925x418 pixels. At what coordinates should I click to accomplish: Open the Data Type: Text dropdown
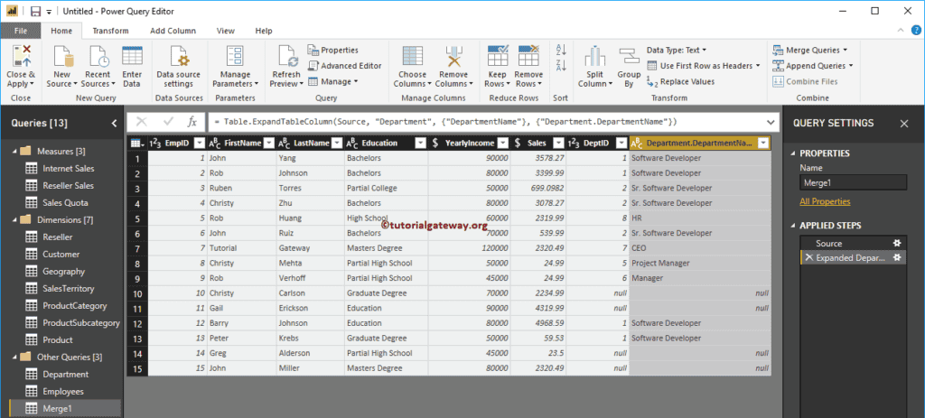(x=677, y=51)
